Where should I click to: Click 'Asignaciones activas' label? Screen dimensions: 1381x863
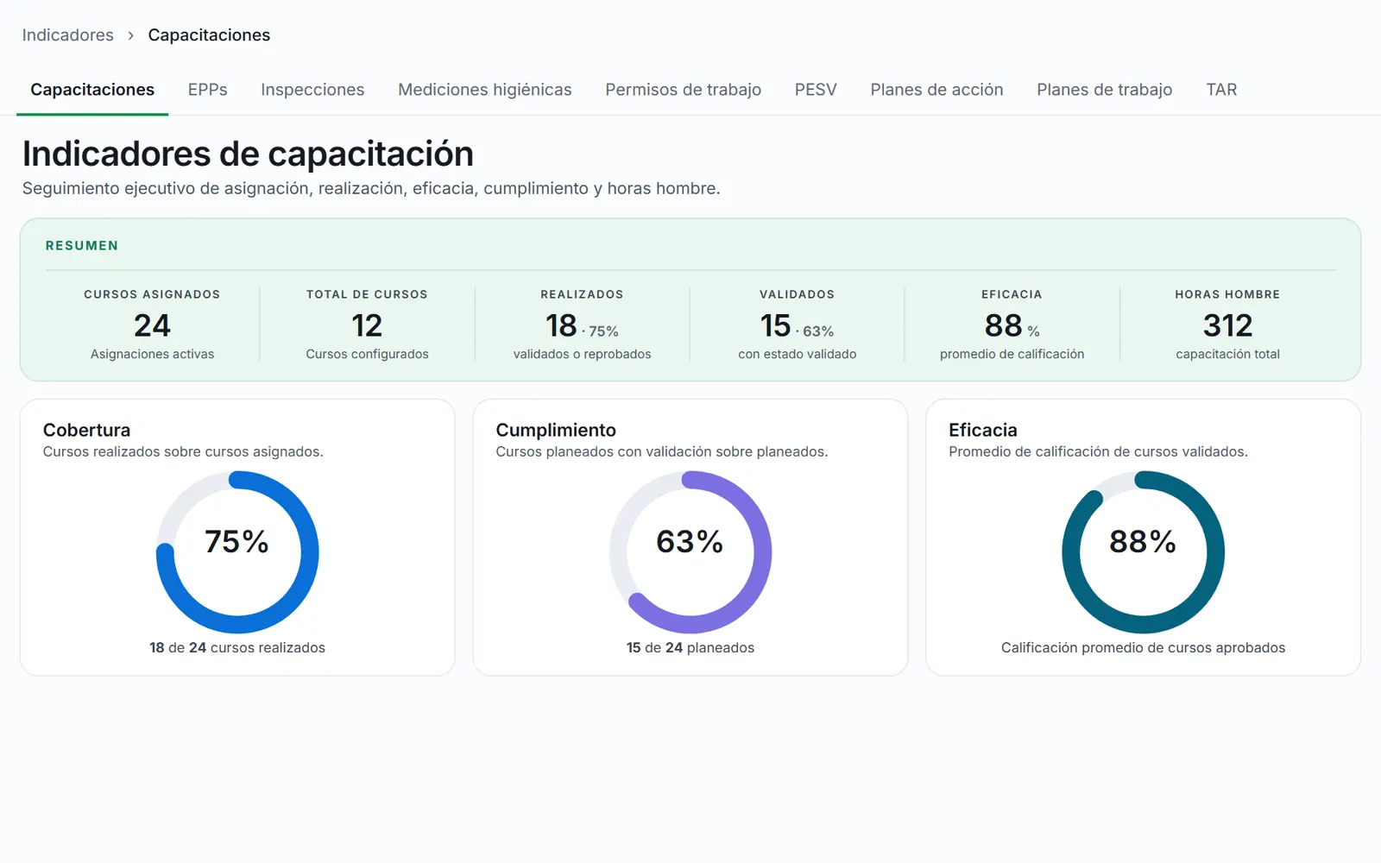[152, 354]
